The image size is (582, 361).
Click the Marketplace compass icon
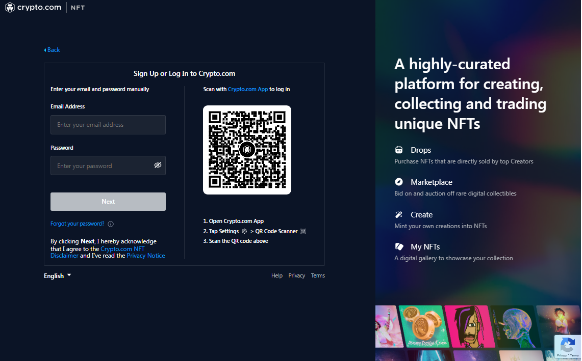(399, 182)
